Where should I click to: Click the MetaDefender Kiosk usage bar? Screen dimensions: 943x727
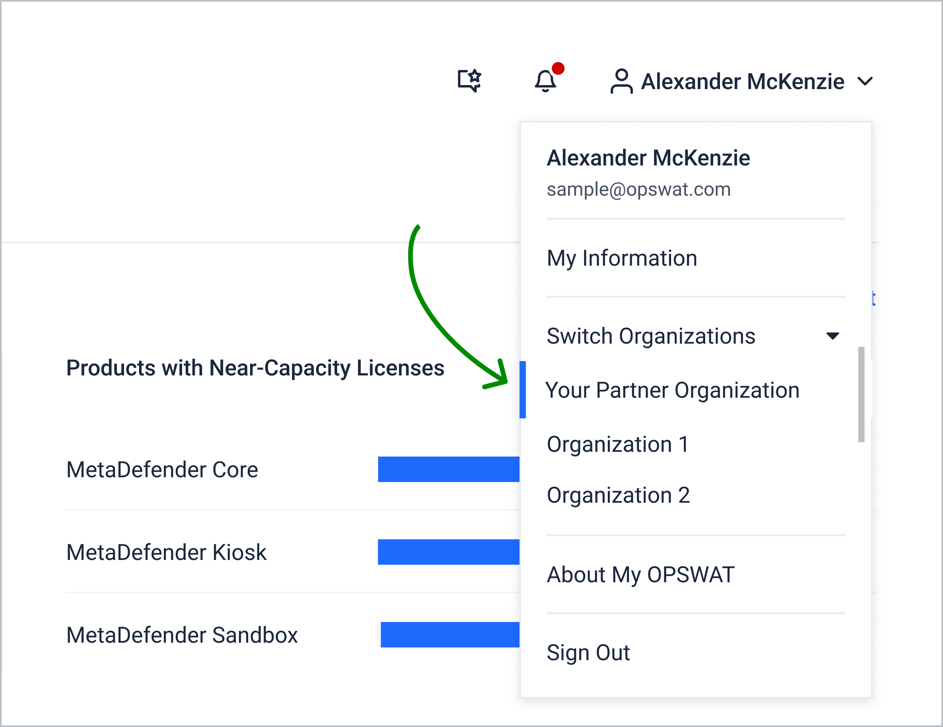[x=448, y=552]
